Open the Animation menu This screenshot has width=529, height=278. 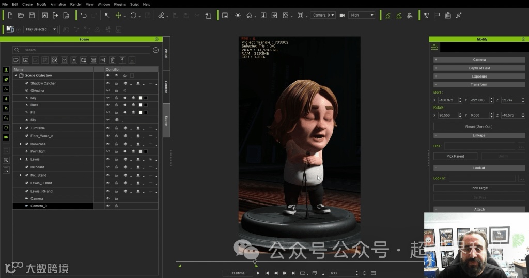pos(58,4)
